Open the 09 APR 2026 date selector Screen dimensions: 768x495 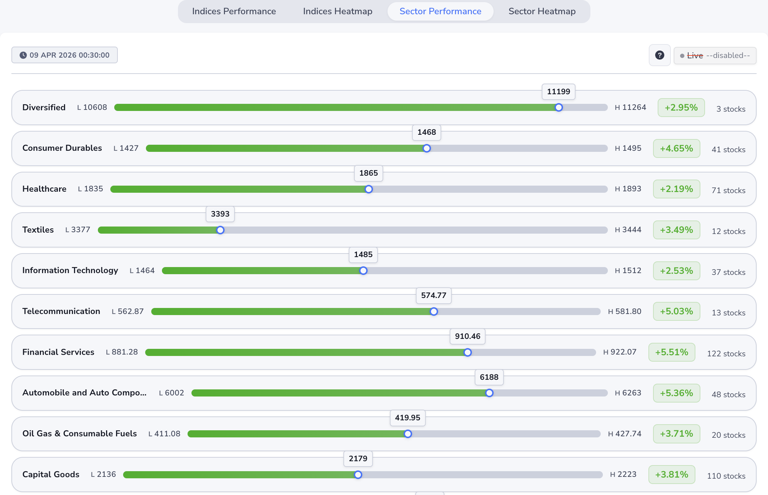[64, 55]
